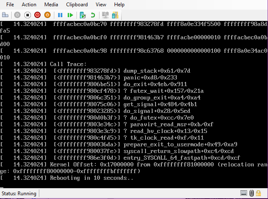Screen dimensions: 268x199
Task: Turn off the VM with stop icon
Action: (28, 15)
